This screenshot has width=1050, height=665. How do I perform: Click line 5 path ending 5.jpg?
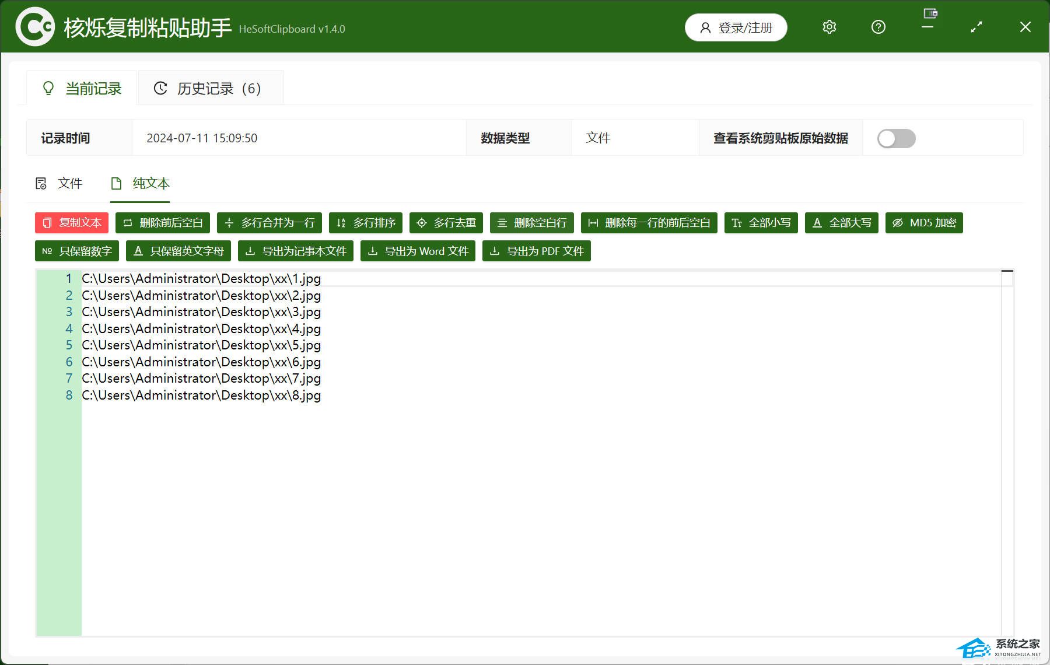coord(201,345)
